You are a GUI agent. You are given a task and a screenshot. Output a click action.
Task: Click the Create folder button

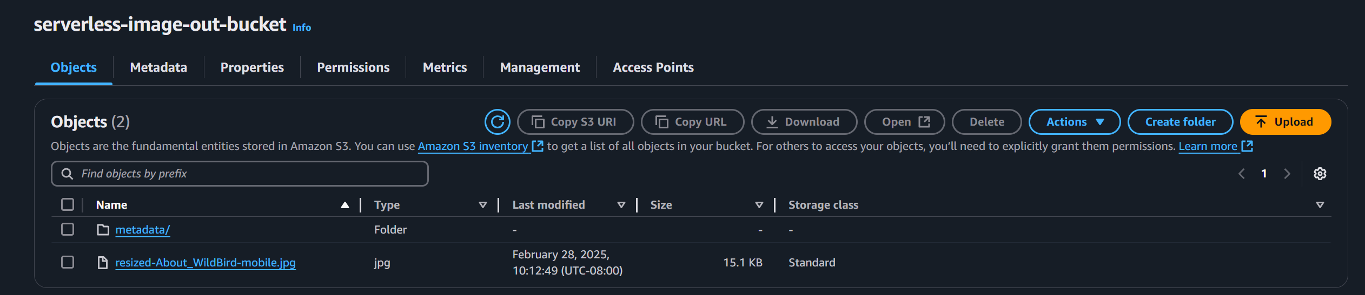click(1180, 122)
